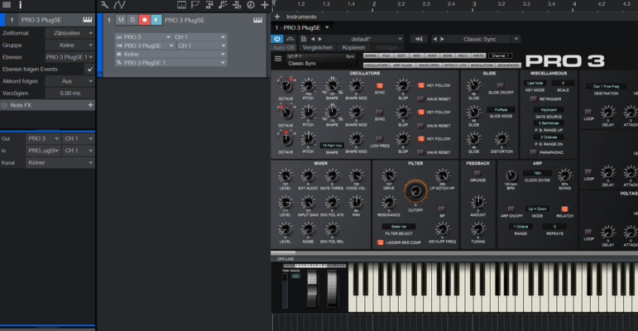Toggle Ladder Res Comp button
This screenshot has width=638, height=331.
point(380,242)
